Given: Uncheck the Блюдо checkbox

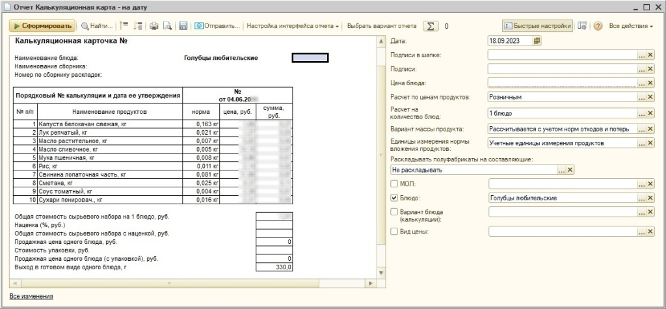Looking at the screenshot, I should pos(393,198).
